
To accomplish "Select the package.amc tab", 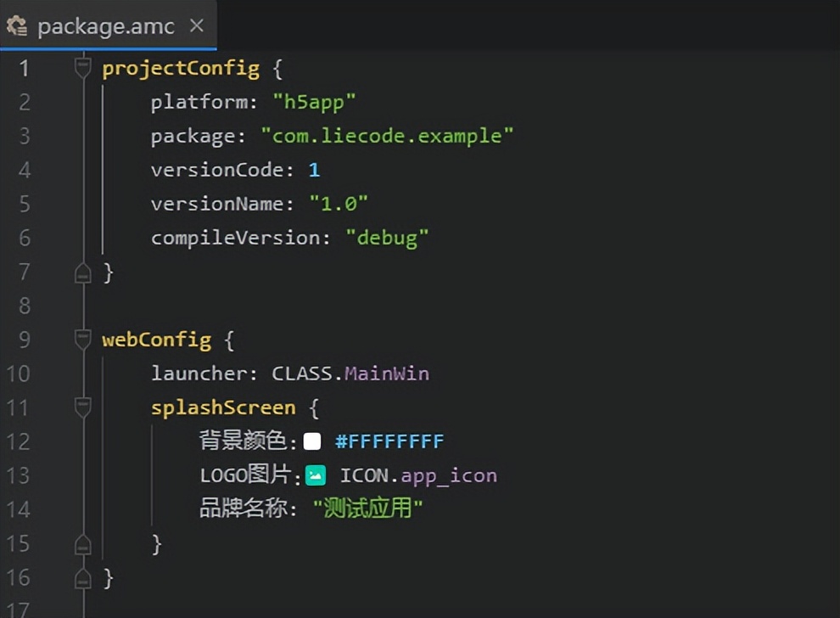I will (x=109, y=25).
